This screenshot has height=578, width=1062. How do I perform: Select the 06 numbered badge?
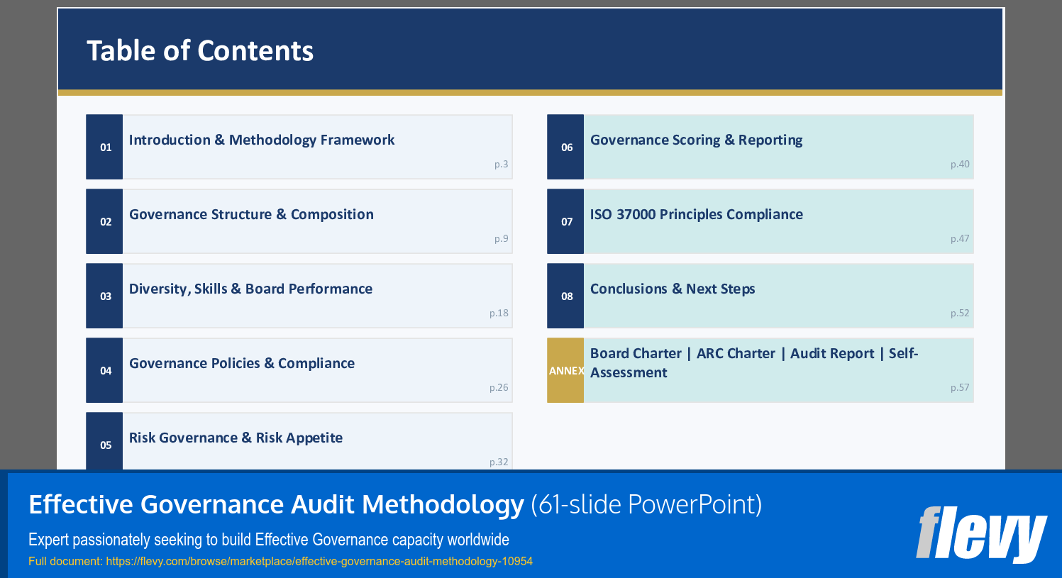click(x=565, y=147)
